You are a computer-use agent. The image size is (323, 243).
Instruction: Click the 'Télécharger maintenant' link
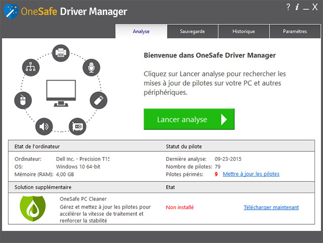[x=271, y=207]
